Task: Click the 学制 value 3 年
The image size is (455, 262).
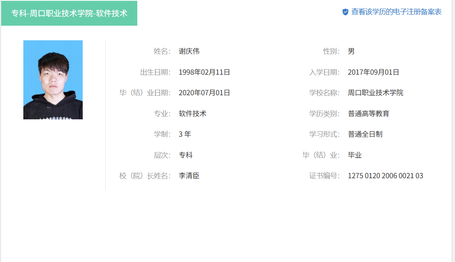Action: click(185, 134)
